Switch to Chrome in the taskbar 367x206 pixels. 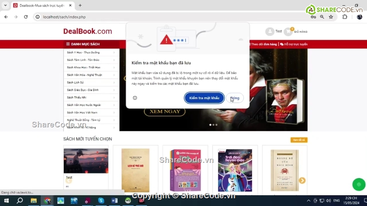(47, 201)
